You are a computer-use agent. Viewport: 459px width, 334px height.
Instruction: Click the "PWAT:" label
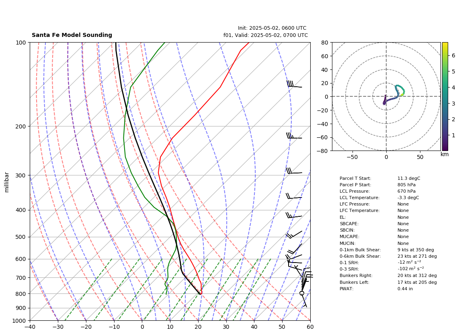pos(346,289)
